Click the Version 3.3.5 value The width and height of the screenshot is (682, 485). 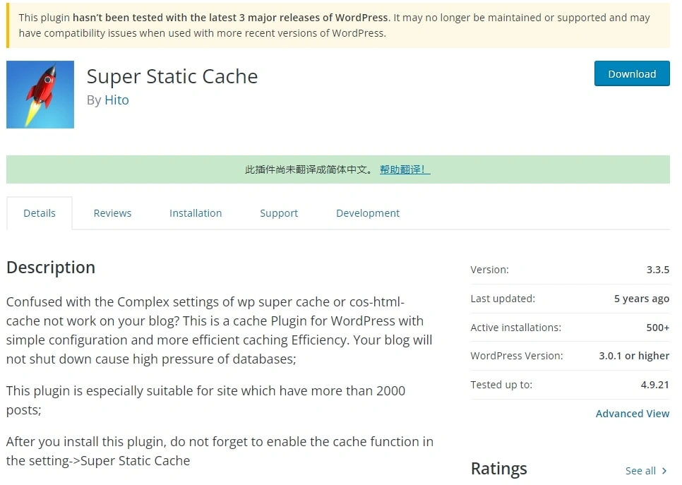(x=657, y=270)
